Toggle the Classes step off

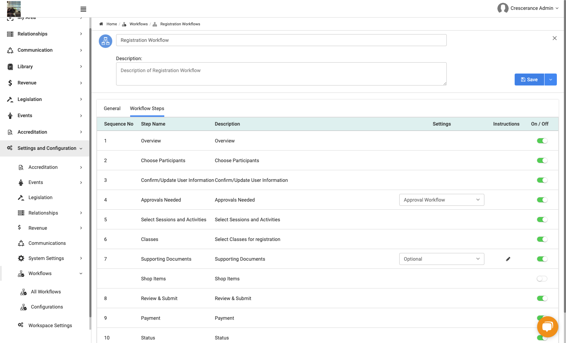pos(542,239)
